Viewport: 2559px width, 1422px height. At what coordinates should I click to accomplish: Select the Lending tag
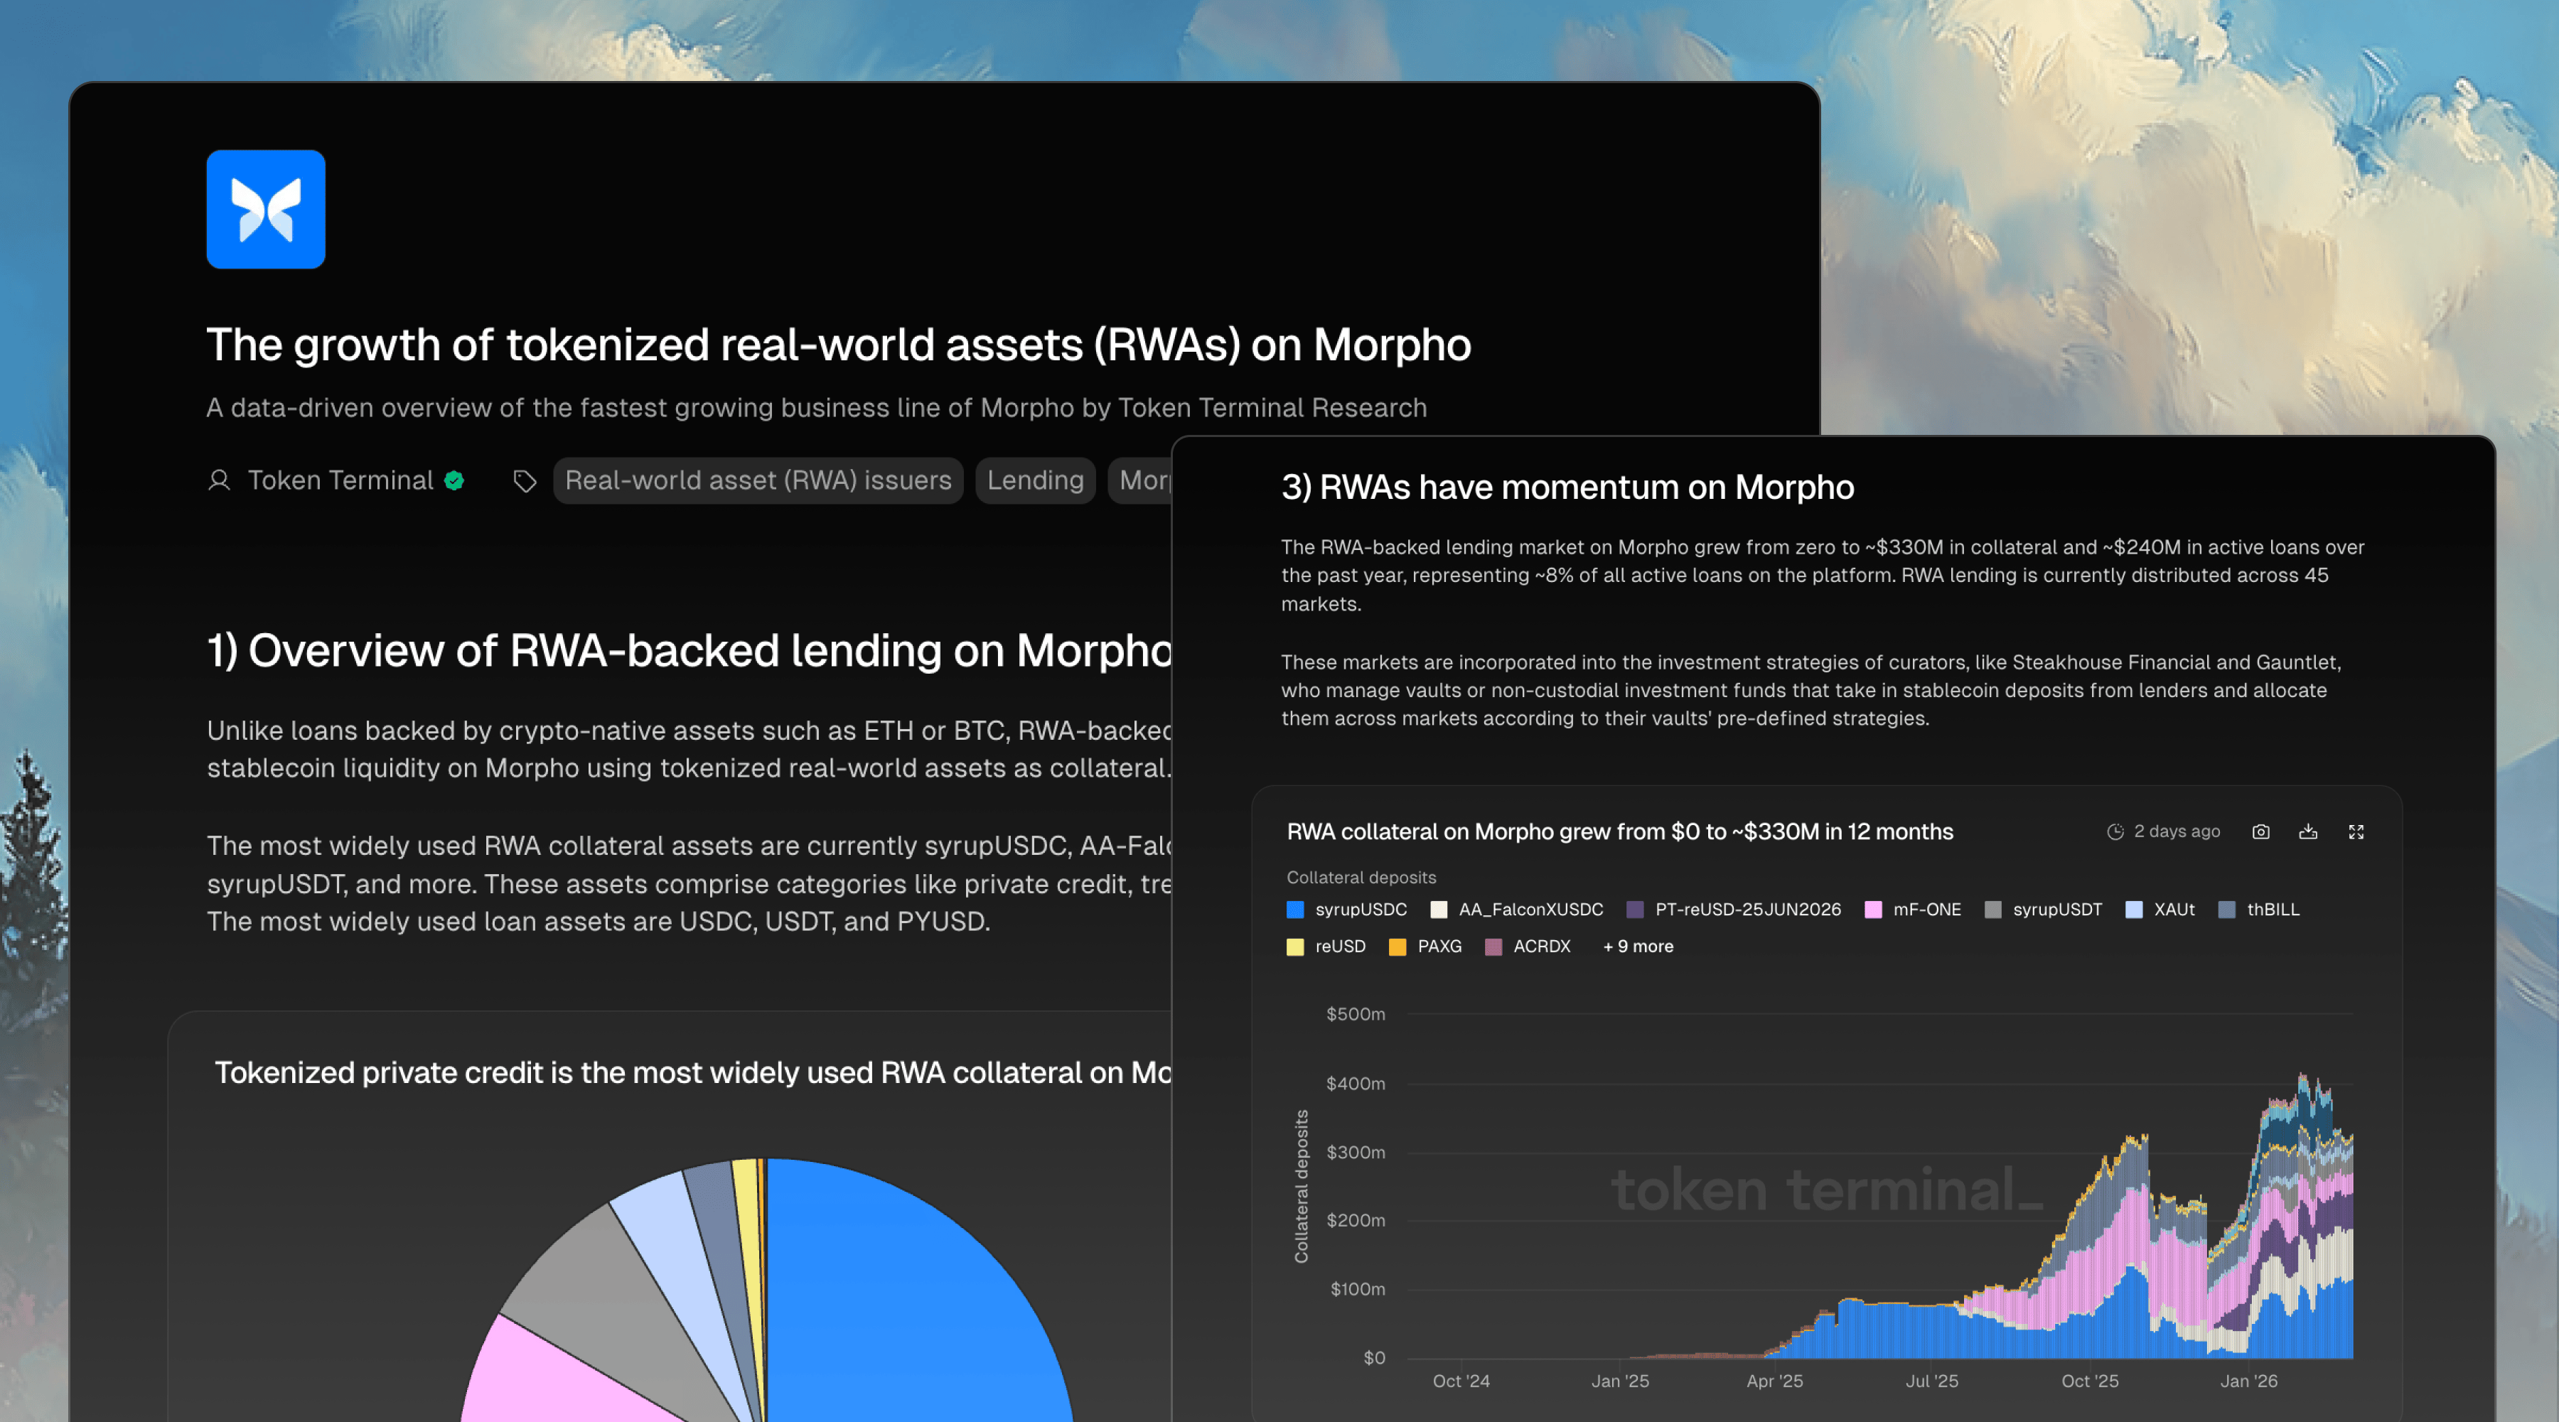1034,480
